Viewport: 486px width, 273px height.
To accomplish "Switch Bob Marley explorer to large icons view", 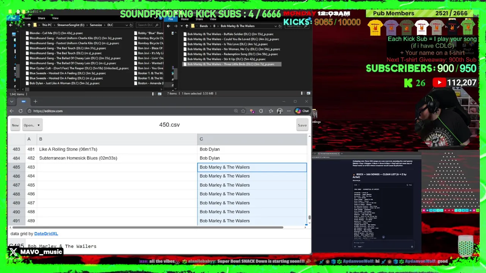I will [308, 93].
